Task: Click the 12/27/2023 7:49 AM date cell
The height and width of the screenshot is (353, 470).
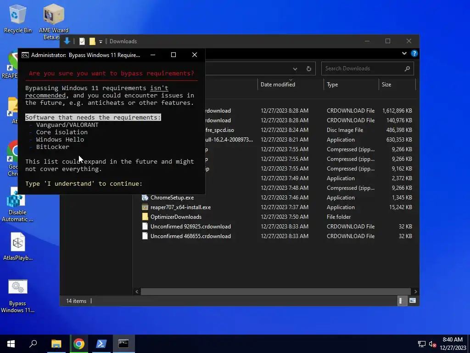Action: tap(285, 178)
